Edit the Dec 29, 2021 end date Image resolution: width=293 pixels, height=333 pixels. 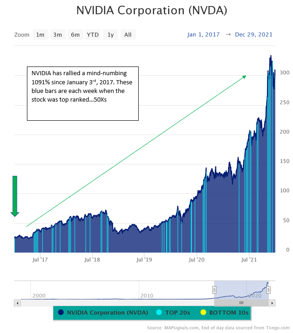click(x=254, y=35)
